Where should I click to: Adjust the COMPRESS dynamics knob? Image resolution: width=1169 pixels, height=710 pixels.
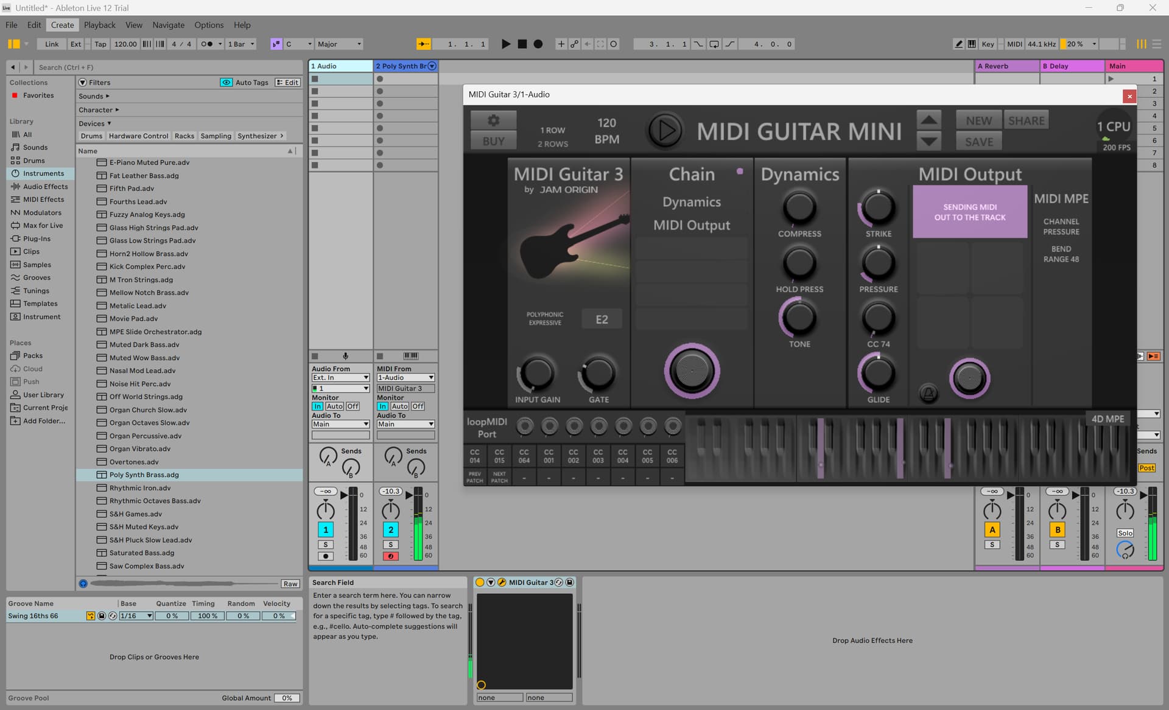coord(799,207)
